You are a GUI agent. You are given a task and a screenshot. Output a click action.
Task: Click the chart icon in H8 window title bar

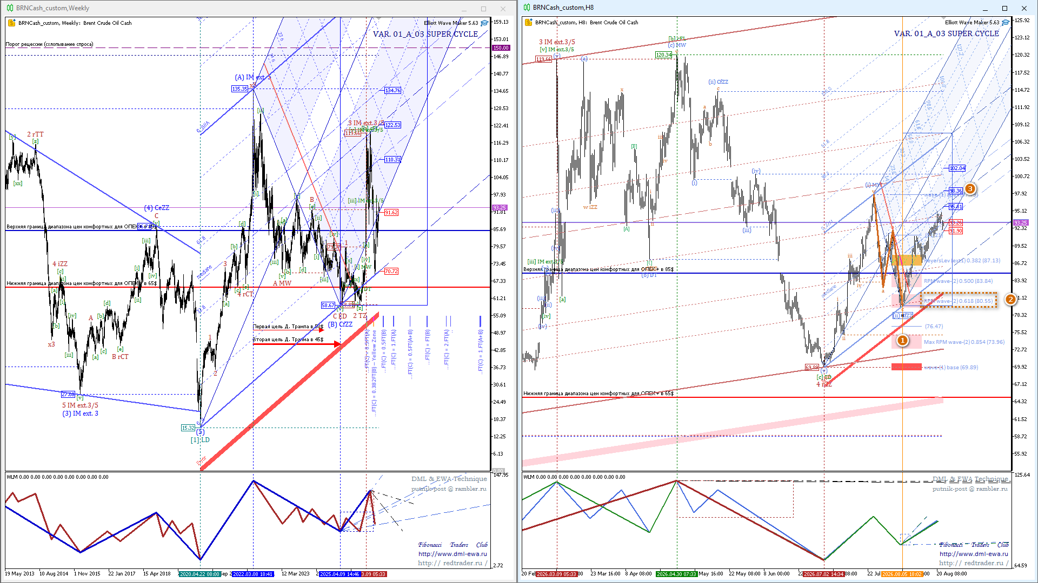(x=527, y=8)
